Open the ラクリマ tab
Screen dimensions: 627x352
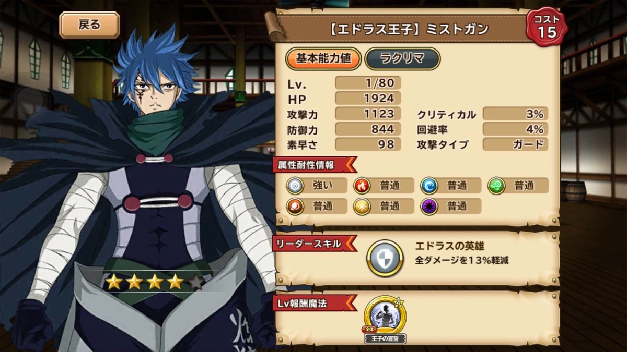(402, 59)
